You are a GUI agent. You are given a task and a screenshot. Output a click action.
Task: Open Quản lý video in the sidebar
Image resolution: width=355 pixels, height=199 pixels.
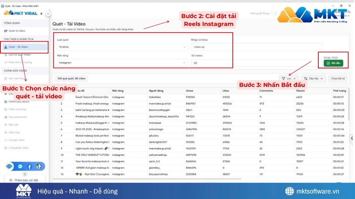point(17,31)
